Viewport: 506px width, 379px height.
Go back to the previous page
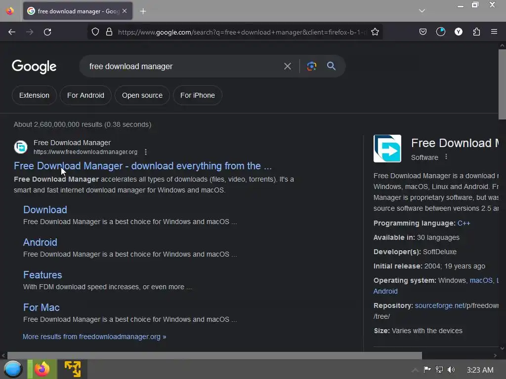12,32
